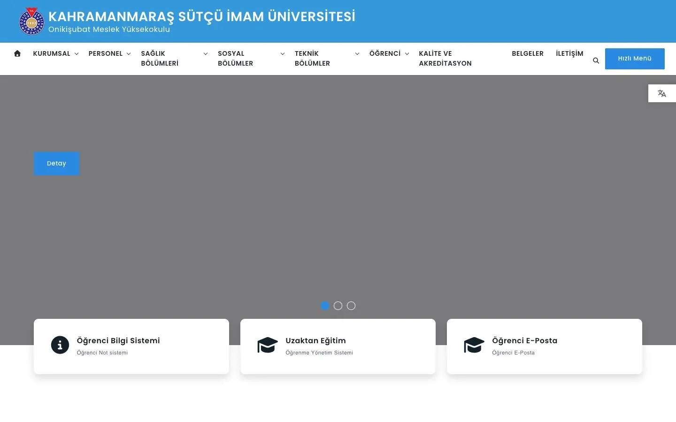Click the info icon on Öğrenci Bilgi Sistemi

pos(60,345)
